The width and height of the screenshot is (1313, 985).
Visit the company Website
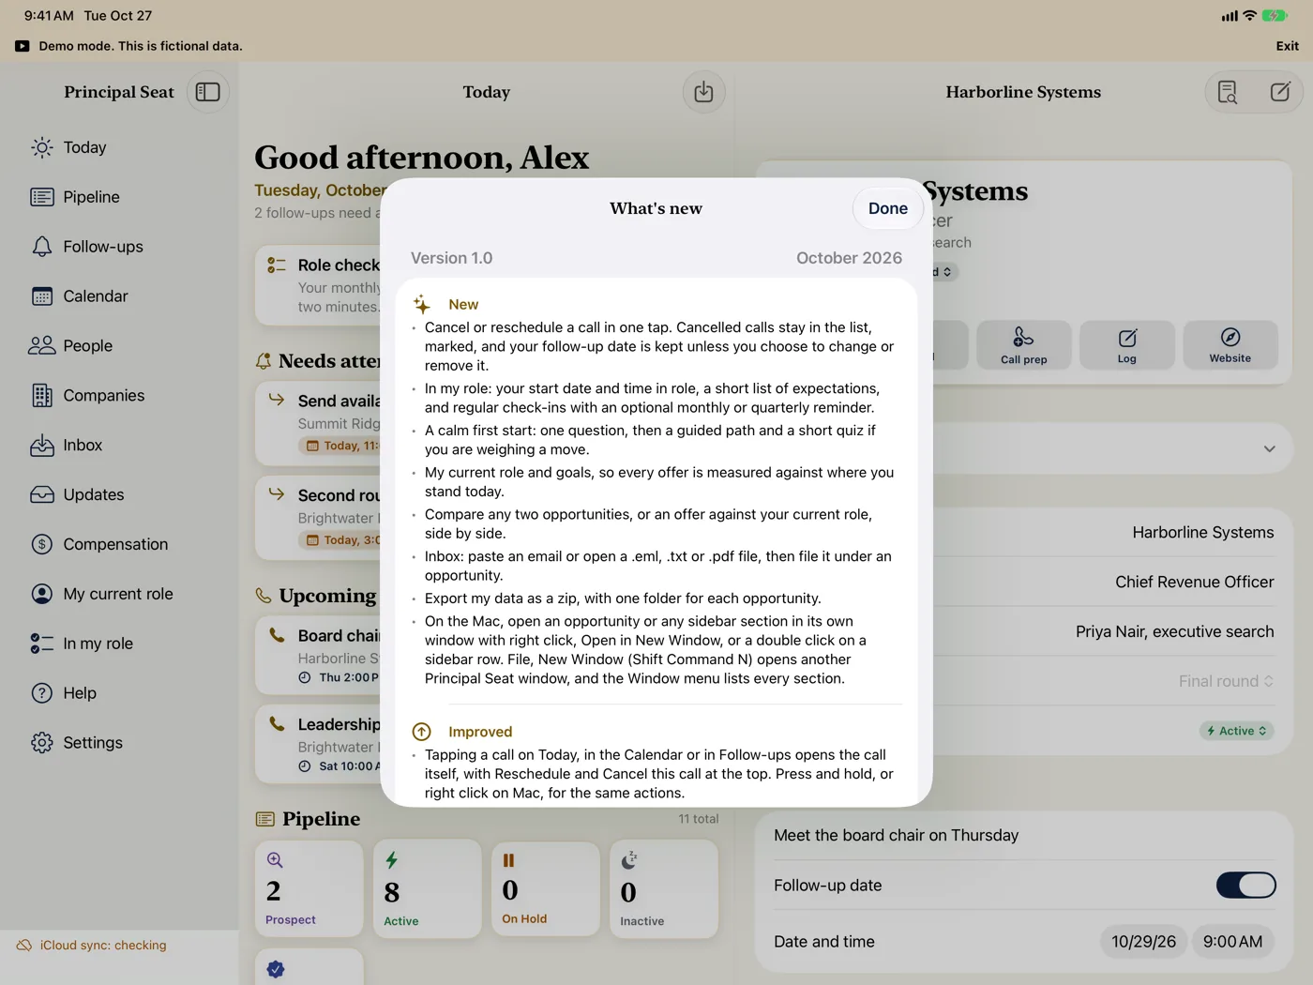pyautogui.click(x=1230, y=345)
